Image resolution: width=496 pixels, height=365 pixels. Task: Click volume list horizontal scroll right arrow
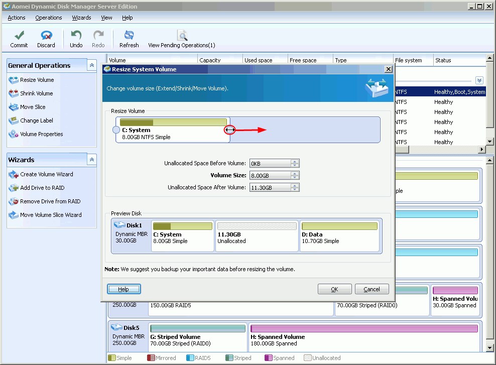(482, 149)
